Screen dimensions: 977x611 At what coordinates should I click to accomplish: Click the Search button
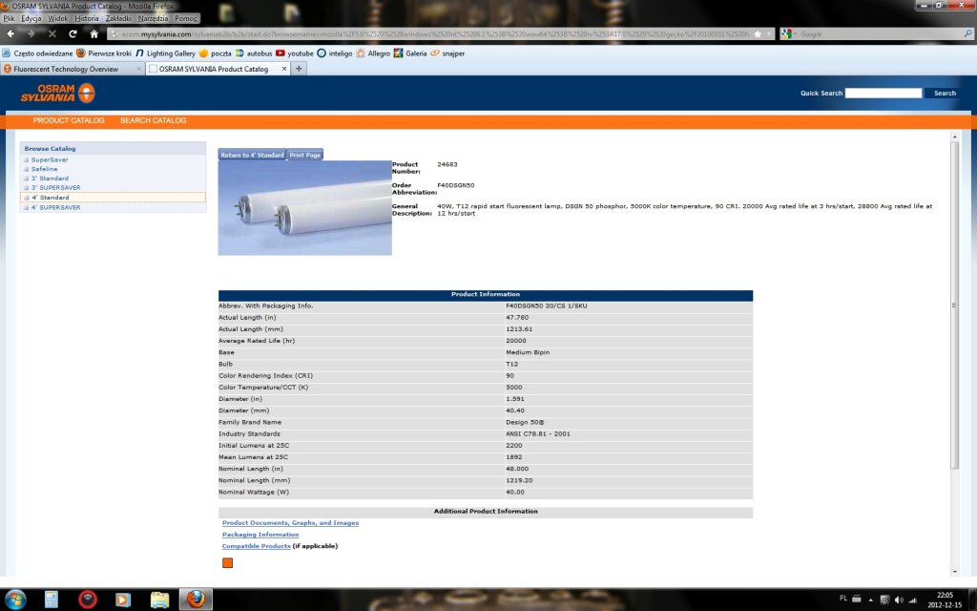coord(945,93)
